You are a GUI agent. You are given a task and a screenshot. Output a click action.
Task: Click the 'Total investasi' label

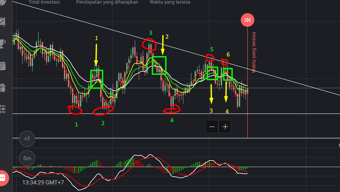tap(44, 2)
